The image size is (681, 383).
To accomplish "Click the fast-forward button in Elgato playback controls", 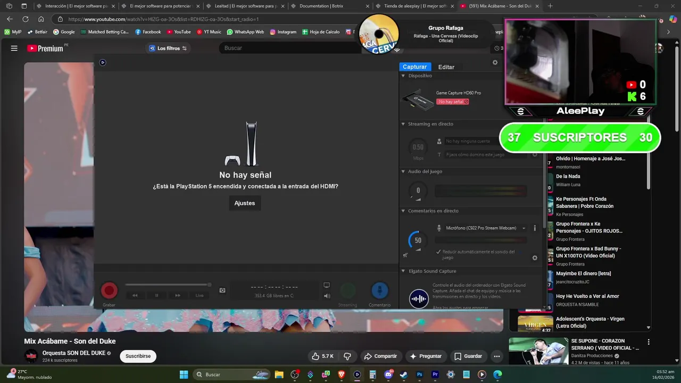I will [x=178, y=295].
